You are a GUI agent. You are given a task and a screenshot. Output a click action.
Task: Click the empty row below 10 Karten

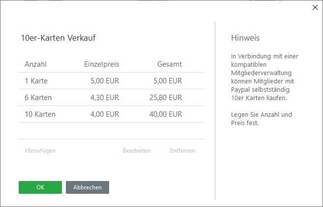pos(112,131)
